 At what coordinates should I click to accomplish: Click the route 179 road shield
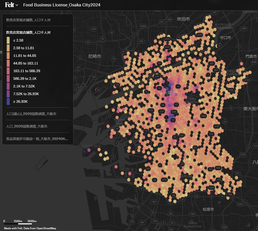pyautogui.click(x=219, y=179)
